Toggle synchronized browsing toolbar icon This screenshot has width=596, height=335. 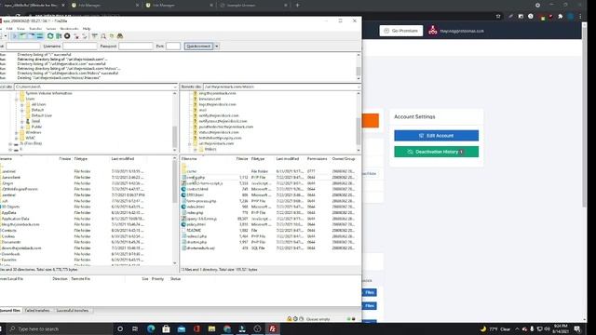(x=112, y=36)
